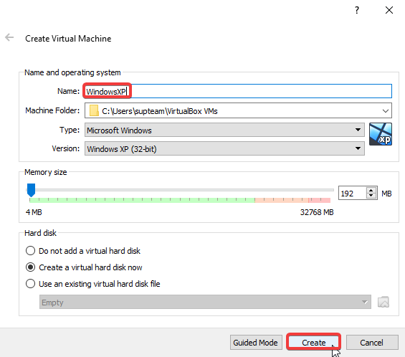
Task: Switch to Guided Mode
Action: coord(256,342)
